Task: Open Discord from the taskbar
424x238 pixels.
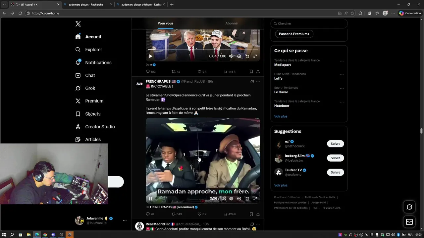Action: click(x=53, y=235)
